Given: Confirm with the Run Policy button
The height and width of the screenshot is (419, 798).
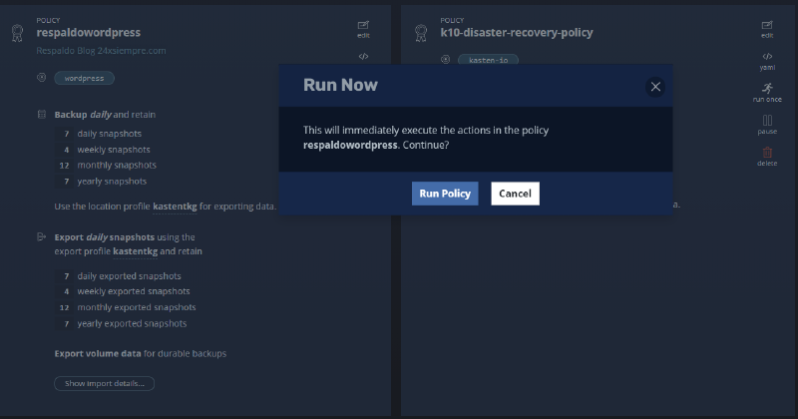Looking at the screenshot, I should (445, 194).
